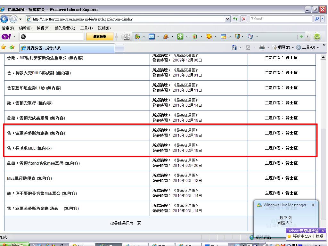Click the Favorites star icon
Viewport: 328px width, 246px height.
coord(4,47)
